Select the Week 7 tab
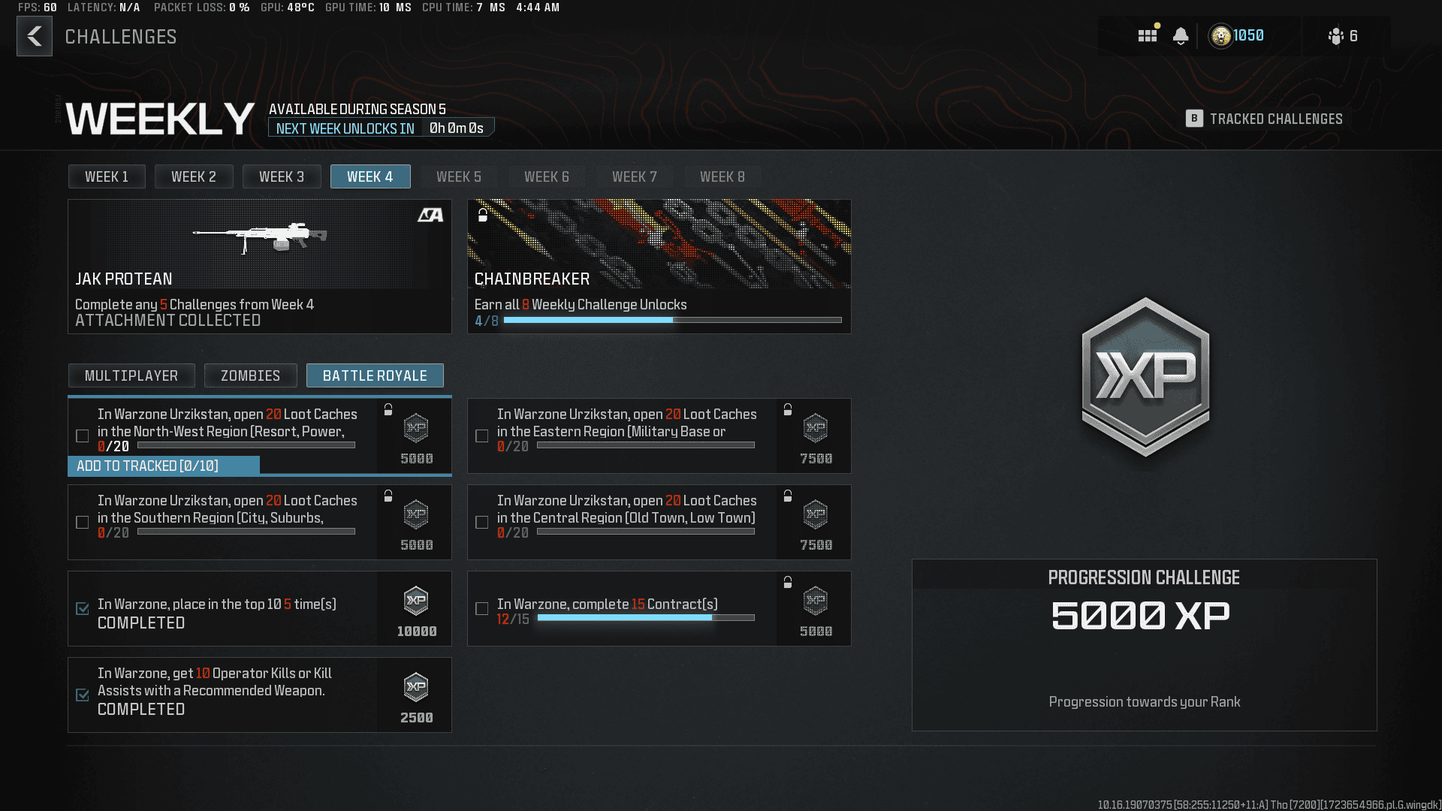The image size is (1442, 811). (x=635, y=176)
